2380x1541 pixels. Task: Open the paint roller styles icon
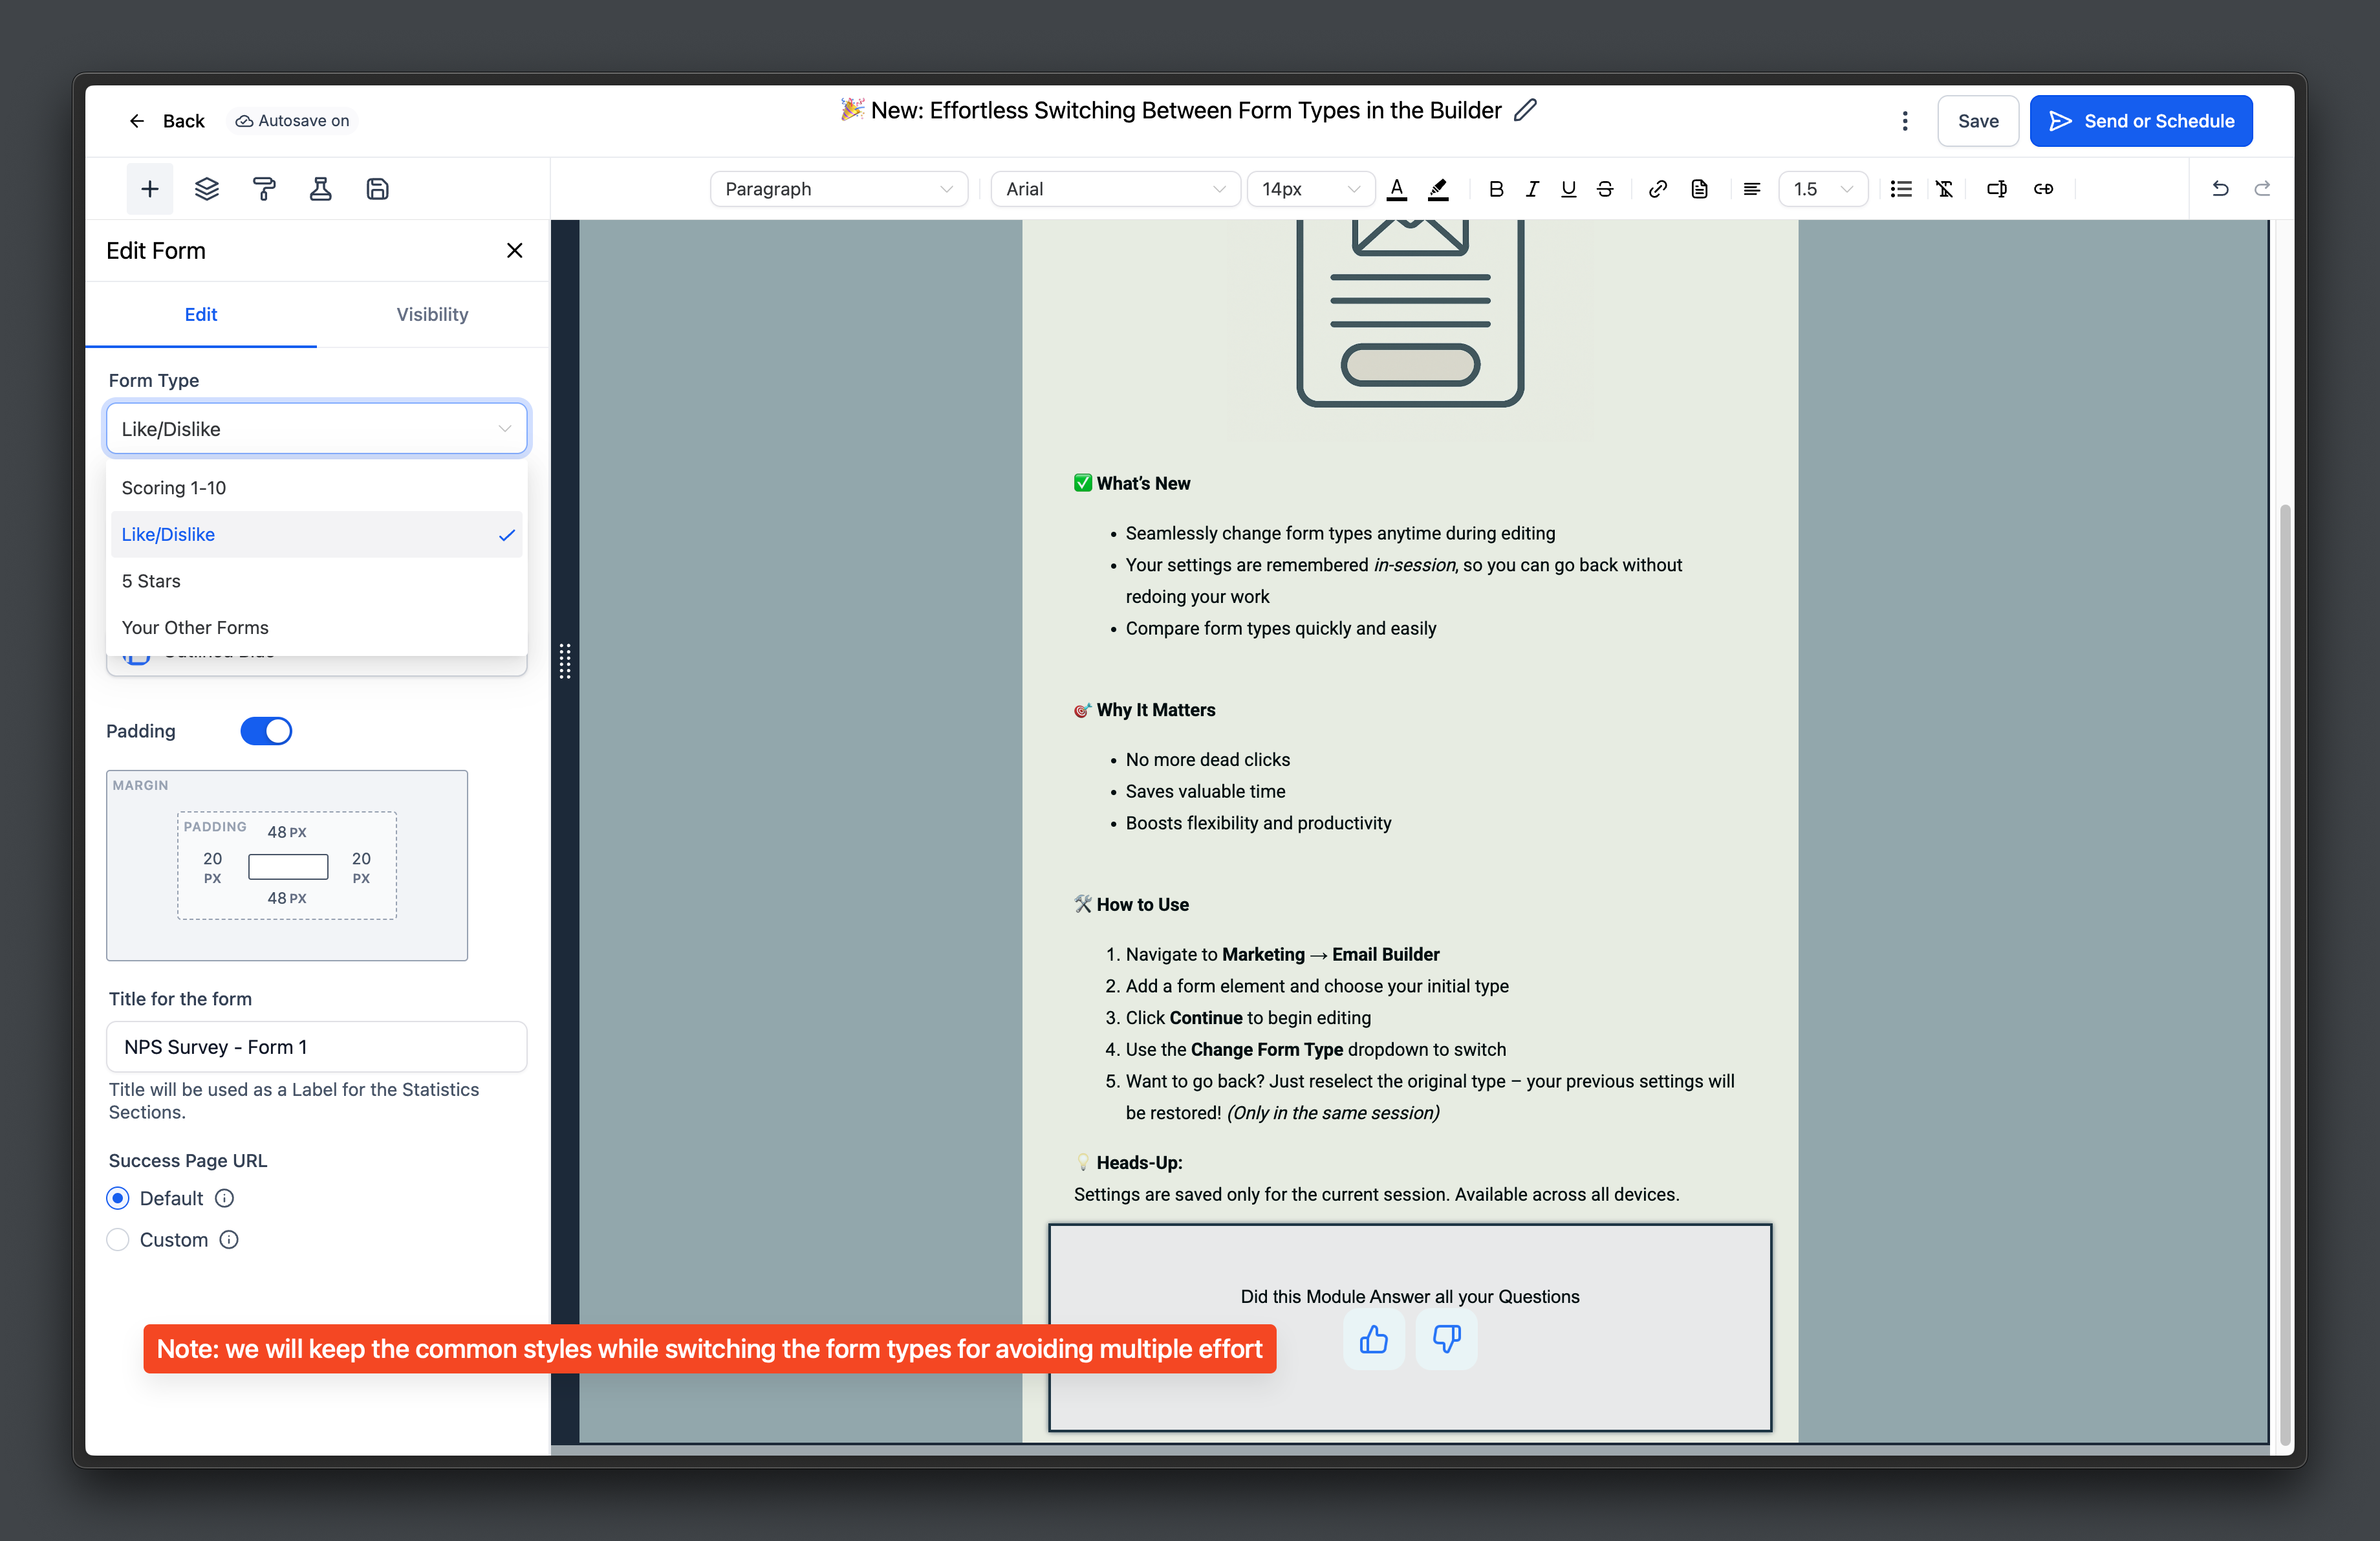264,189
